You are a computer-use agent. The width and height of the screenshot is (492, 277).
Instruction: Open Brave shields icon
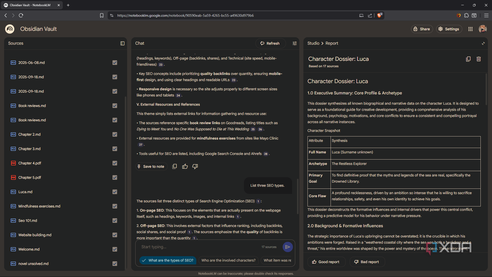[x=379, y=15]
